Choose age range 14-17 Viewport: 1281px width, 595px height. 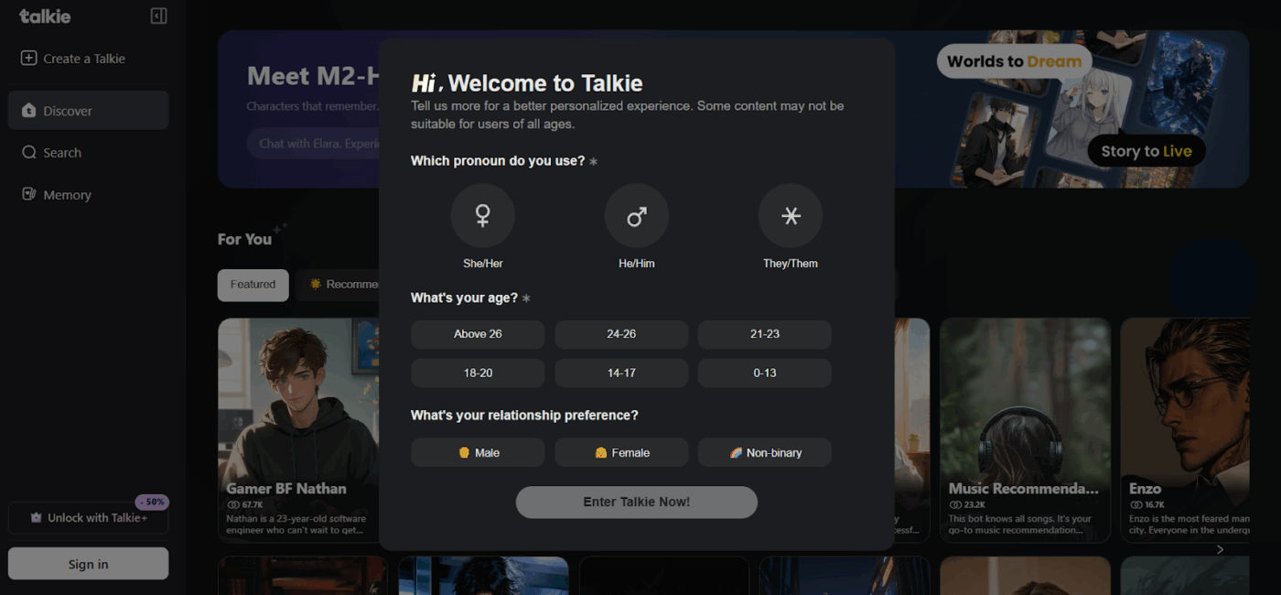(x=621, y=373)
